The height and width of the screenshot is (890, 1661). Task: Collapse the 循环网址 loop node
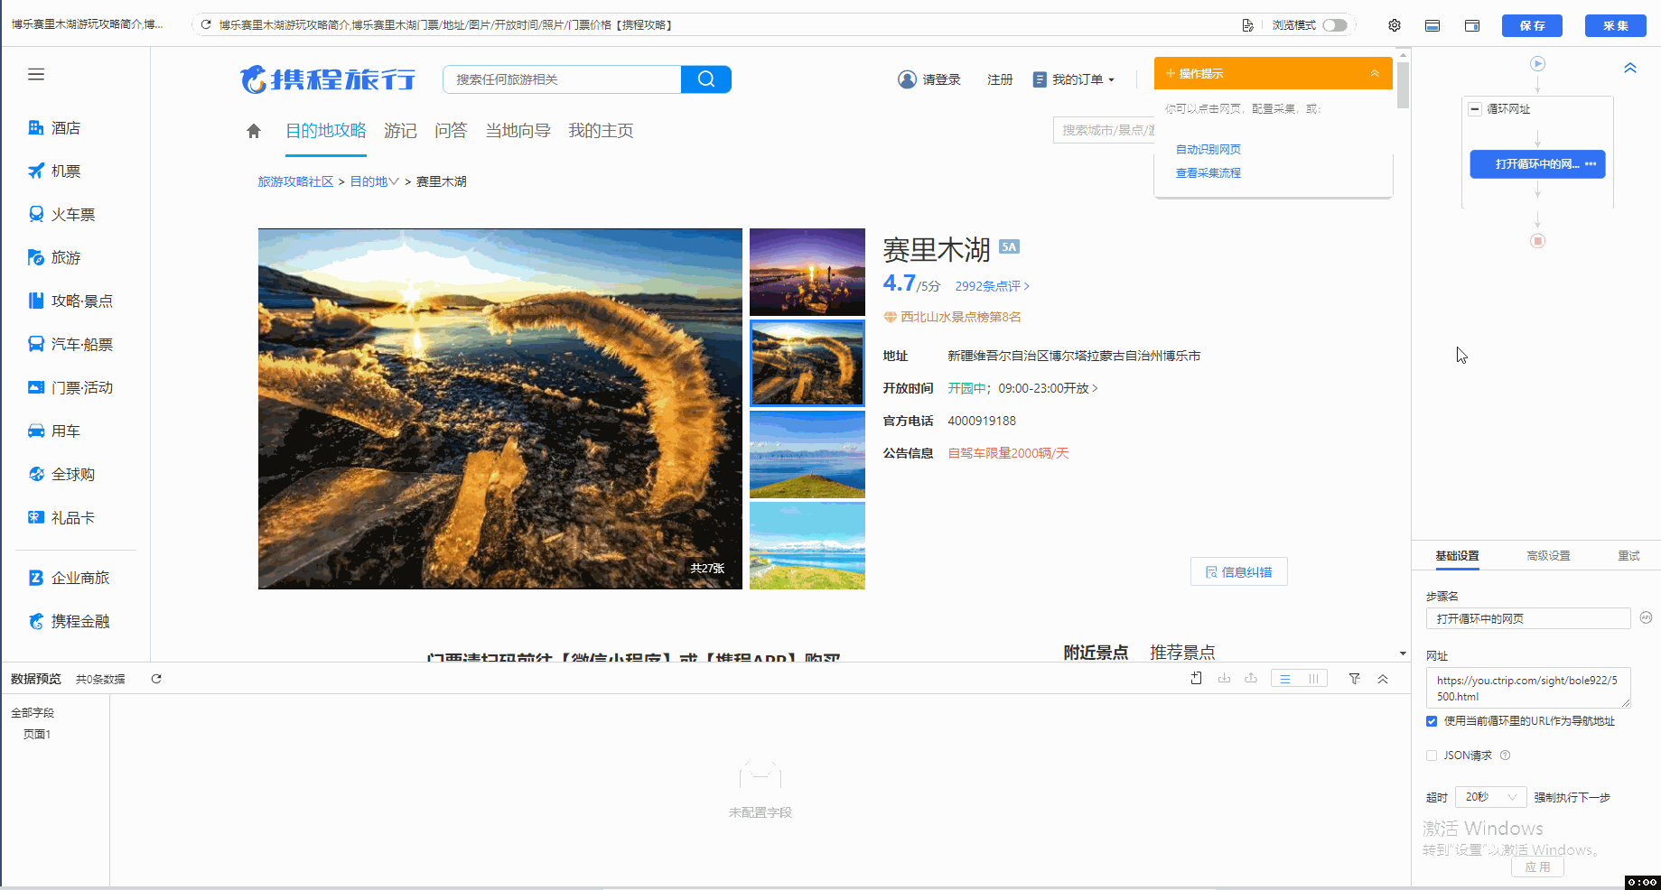tap(1475, 109)
